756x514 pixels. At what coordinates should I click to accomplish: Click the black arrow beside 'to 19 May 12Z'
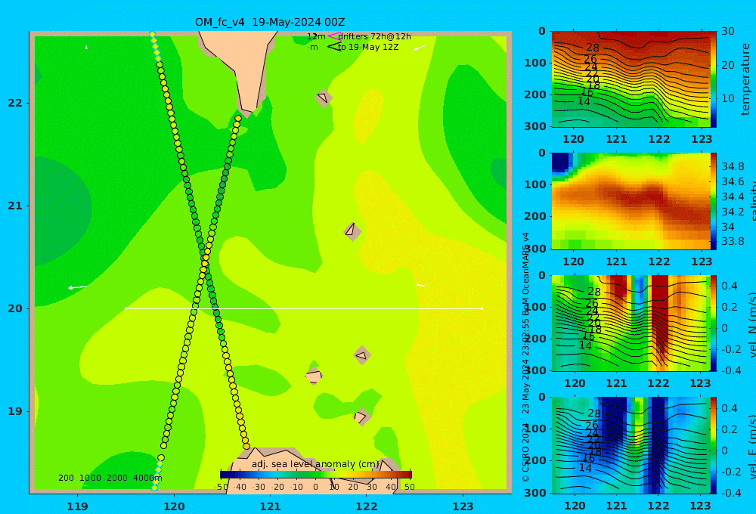333,47
